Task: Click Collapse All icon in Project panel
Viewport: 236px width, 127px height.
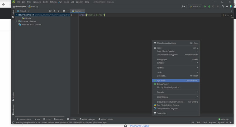Action: [59, 11]
